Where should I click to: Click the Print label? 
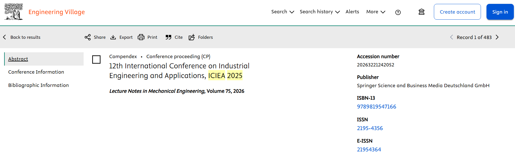pyautogui.click(x=152, y=37)
